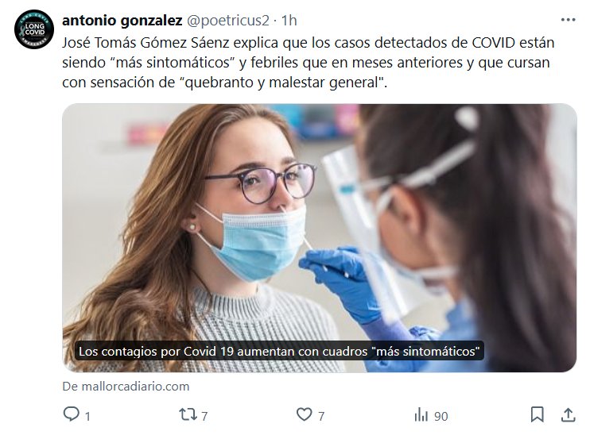The height and width of the screenshot is (435, 590).
Task: Click the headline caption about Covid 19 contagios
Action: pos(279,351)
